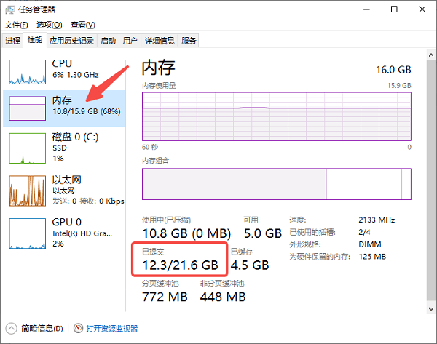Switch to the 服务 tab

189,40
